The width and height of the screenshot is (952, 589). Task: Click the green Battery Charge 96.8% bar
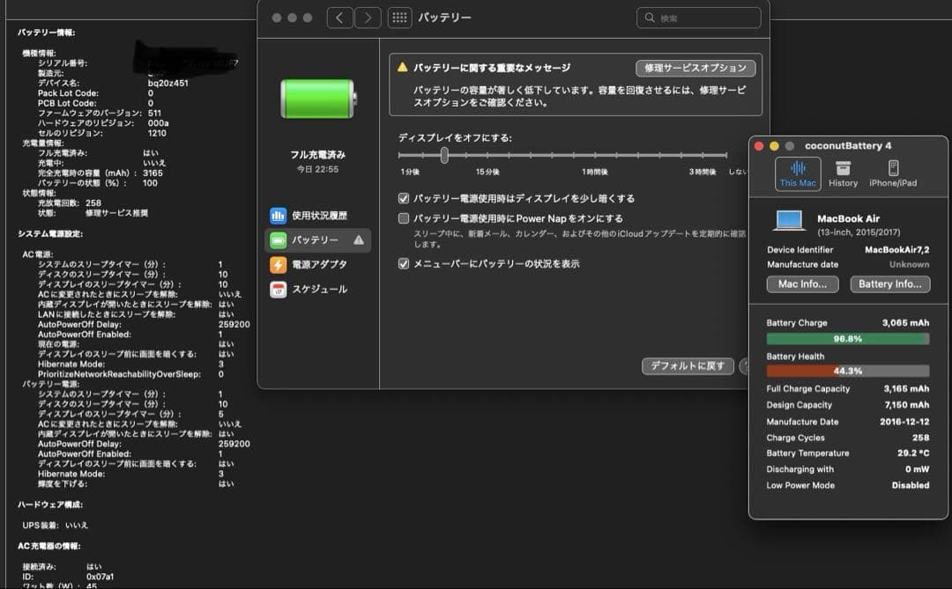(x=848, y=338)
